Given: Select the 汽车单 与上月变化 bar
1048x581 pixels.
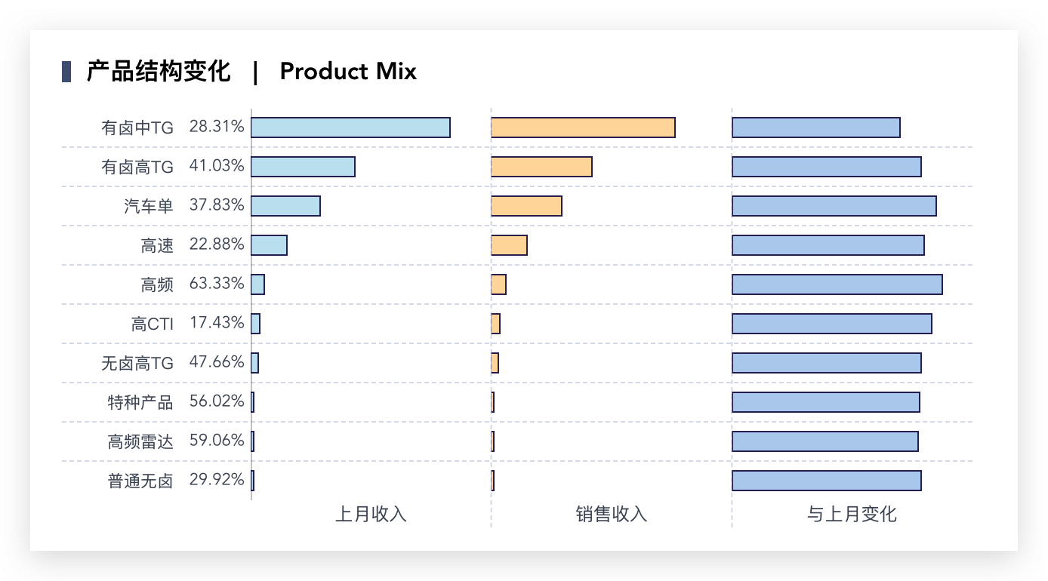Looking at the screenshot, I should coord(834,206).
